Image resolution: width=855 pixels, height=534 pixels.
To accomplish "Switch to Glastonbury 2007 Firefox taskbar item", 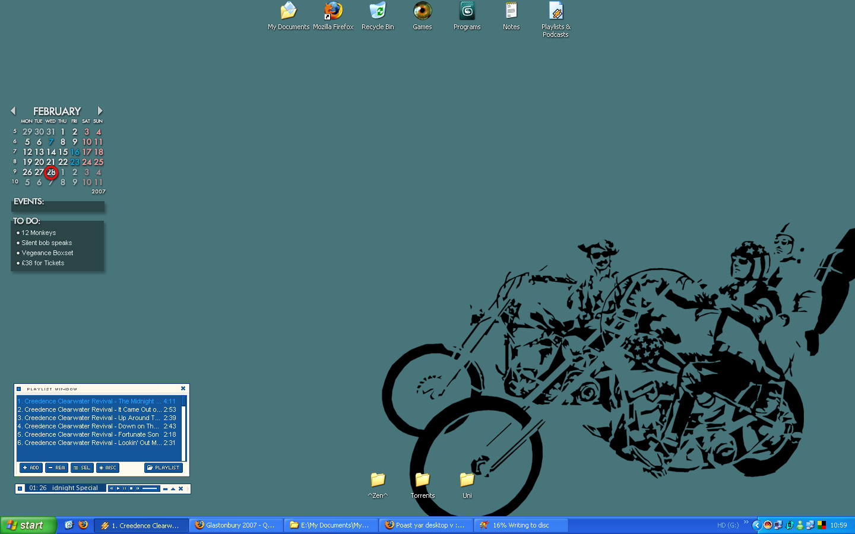I will (236, 525).
